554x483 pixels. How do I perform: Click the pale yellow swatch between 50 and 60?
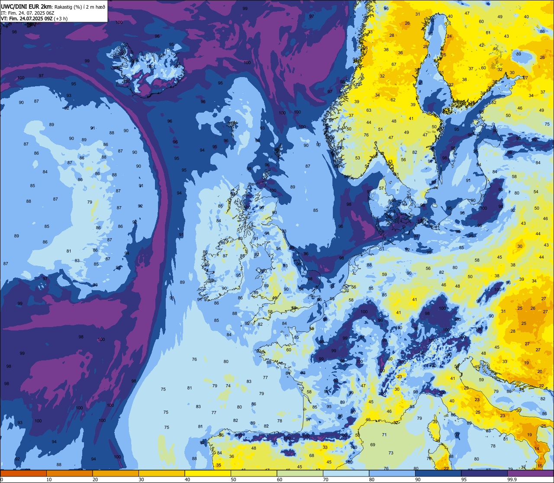click(254, 473)
